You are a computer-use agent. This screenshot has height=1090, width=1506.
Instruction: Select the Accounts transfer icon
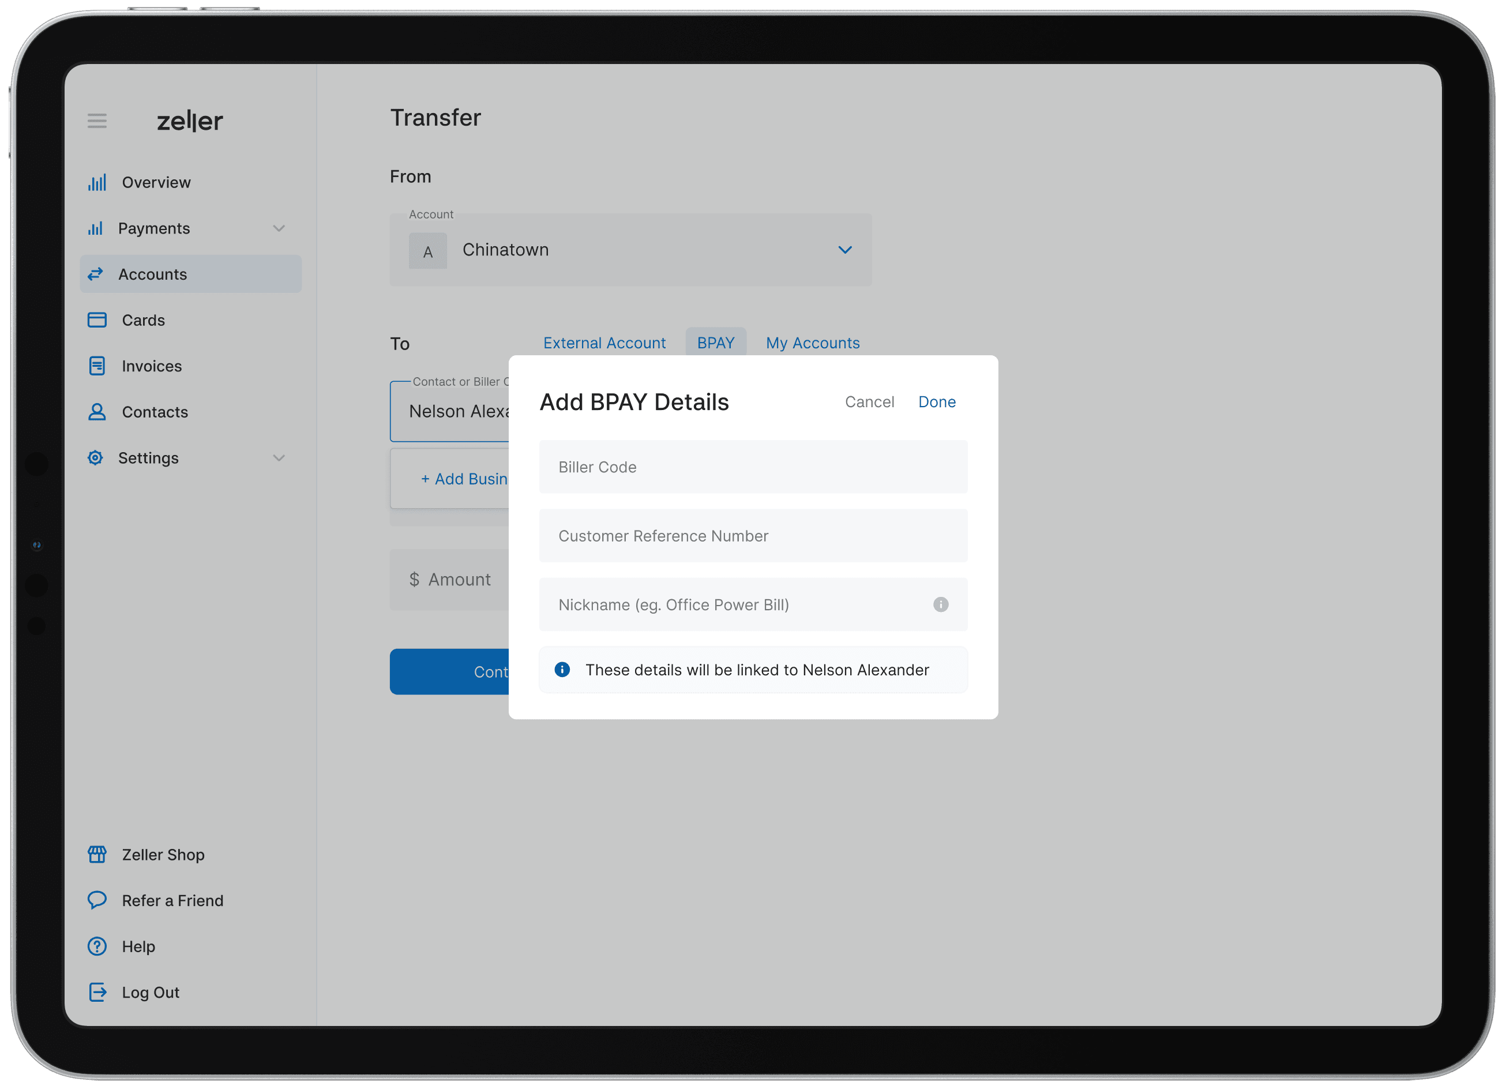(x=97, y=274)
